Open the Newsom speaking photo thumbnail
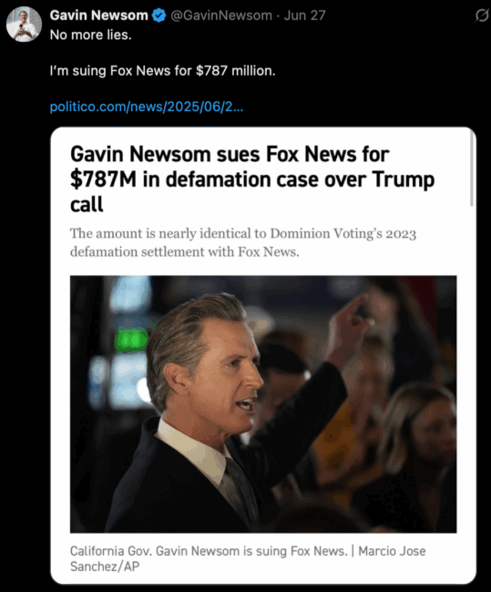 click(x=263, y=404)
